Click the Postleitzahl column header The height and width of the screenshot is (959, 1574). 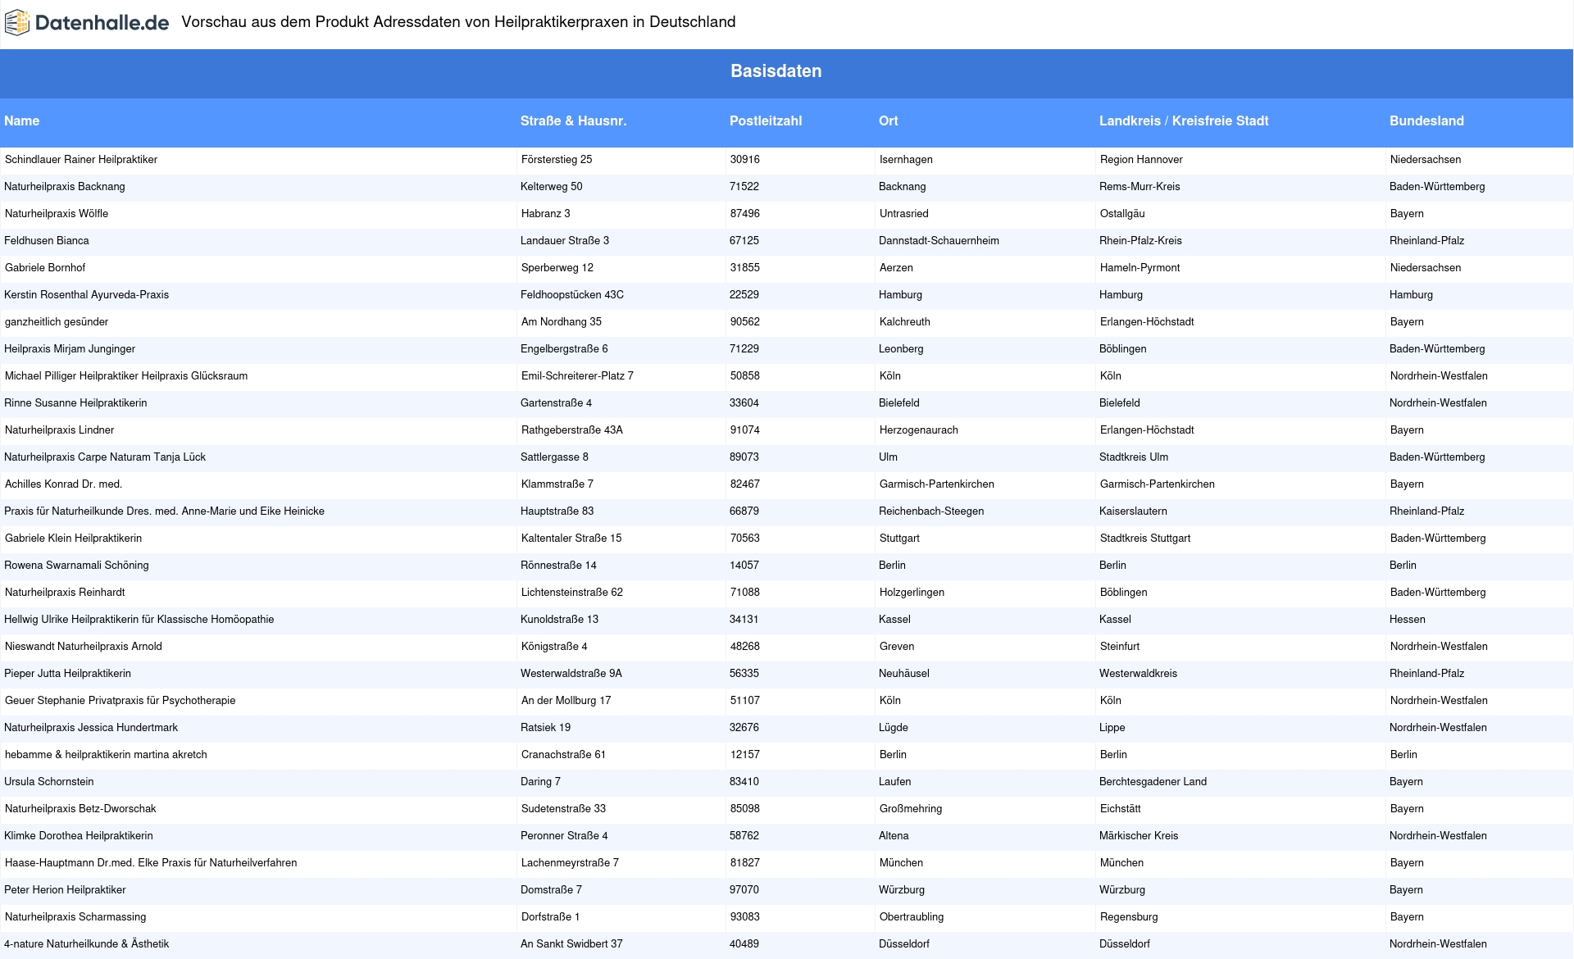766,120
